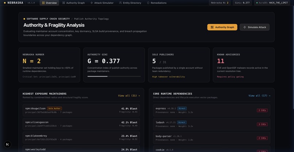Open the lodash v4.17.21 dependency row

tap(212, 124)
